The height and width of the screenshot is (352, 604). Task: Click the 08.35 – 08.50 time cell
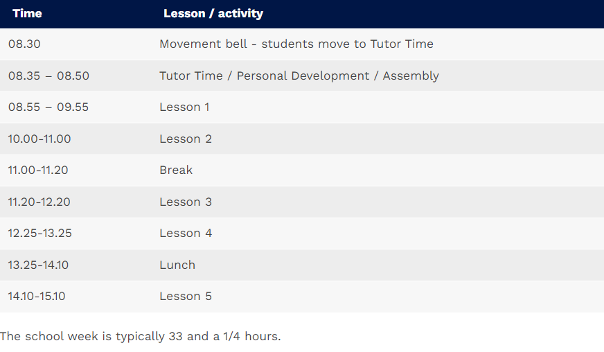coord(48,76)
